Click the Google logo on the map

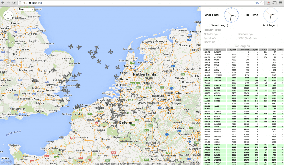click(7, 162)
